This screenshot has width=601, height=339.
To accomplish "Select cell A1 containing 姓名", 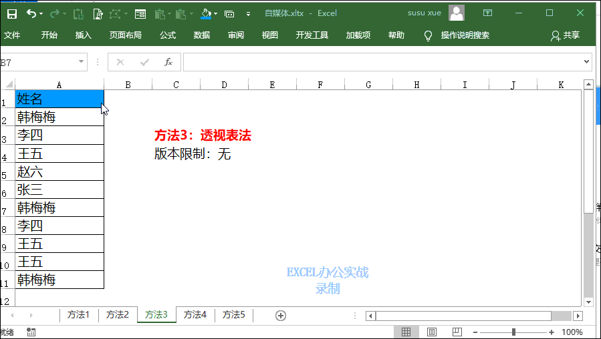I will (x=59, y=99).
